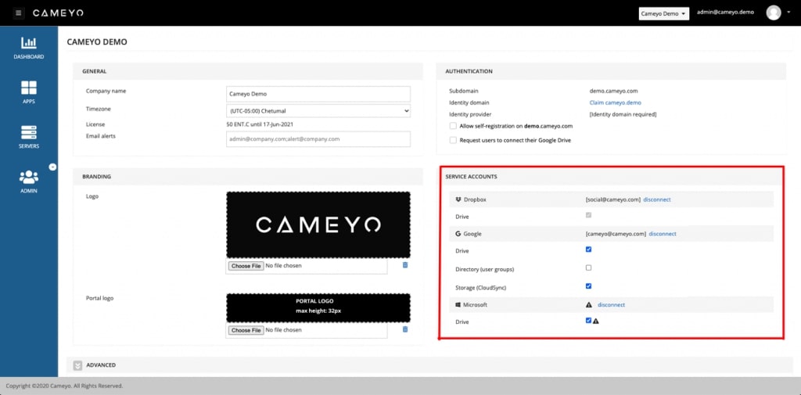
Task: Collapse the sidebar with the round arrow
Action: pyautogui.click(x=52, y=167)
